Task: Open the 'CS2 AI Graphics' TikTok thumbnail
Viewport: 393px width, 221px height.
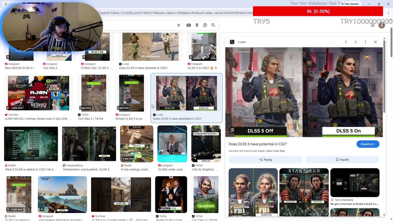Action: click(x=206, y=144)
